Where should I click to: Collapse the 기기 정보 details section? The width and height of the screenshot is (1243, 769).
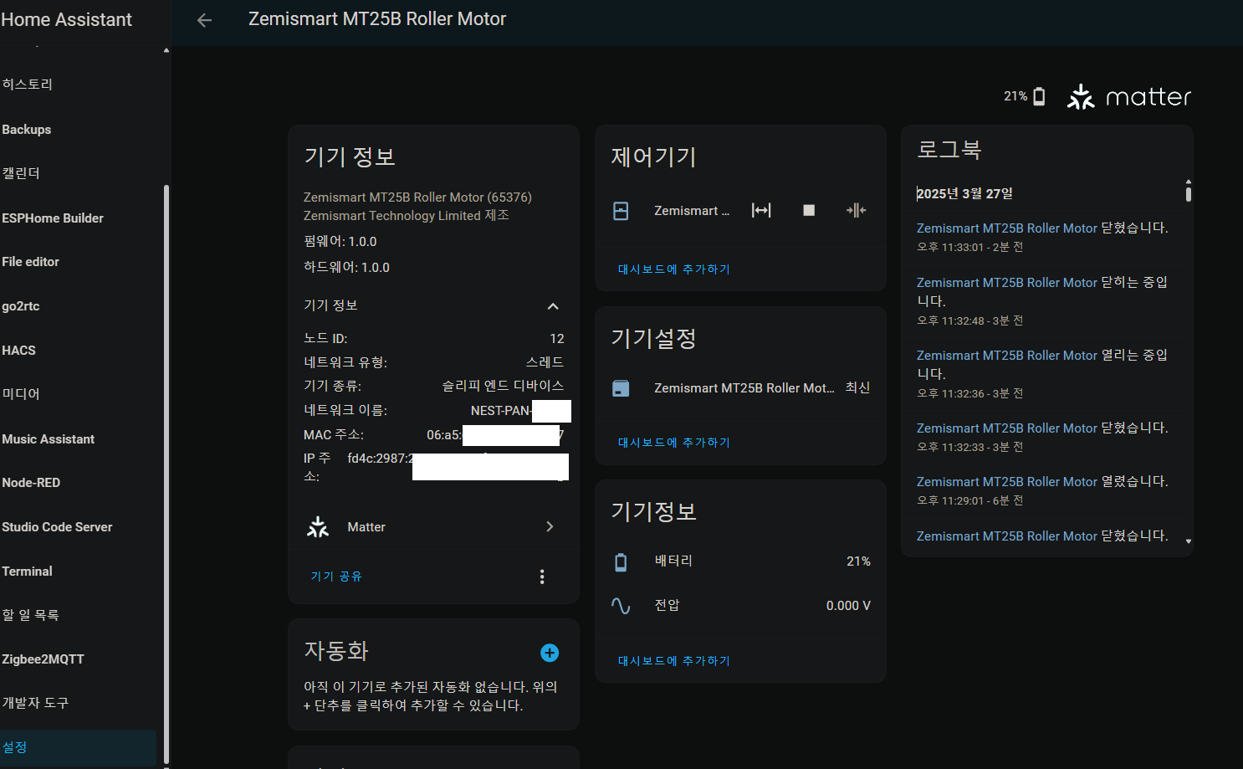552,306
